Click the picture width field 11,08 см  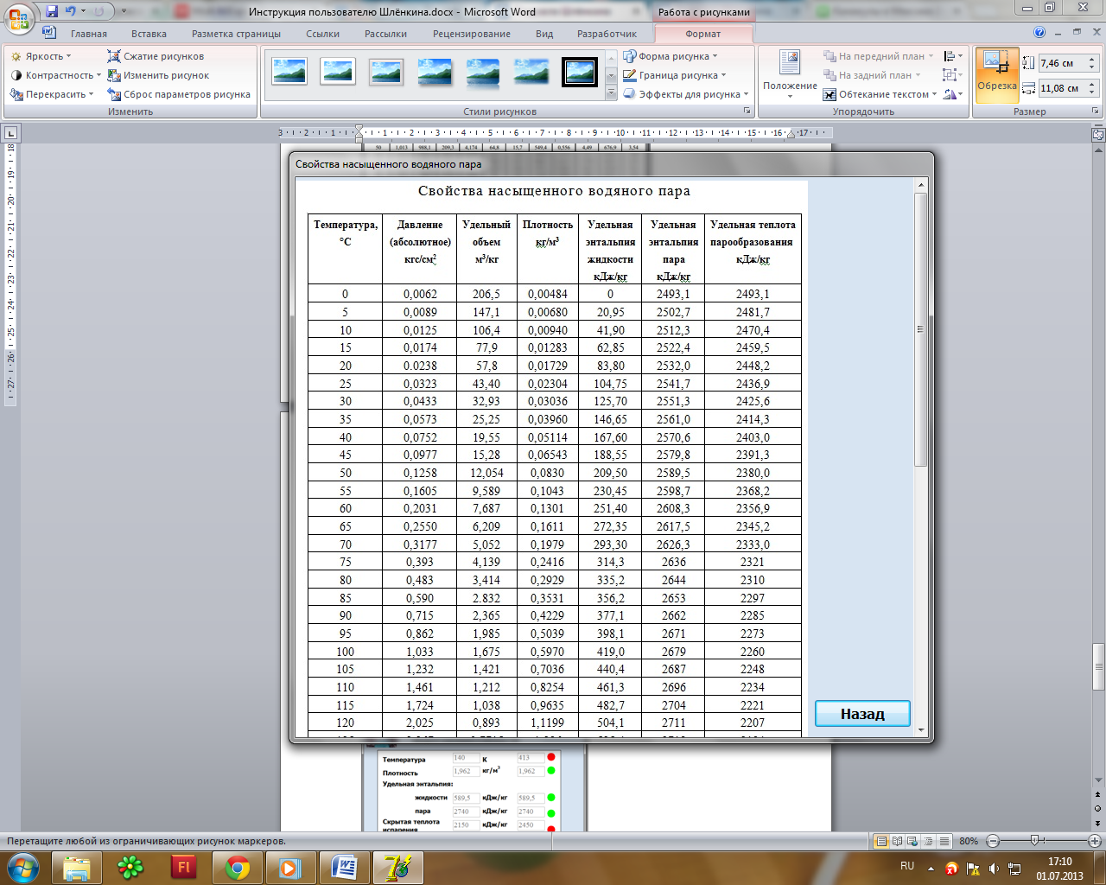(1061, 88)
